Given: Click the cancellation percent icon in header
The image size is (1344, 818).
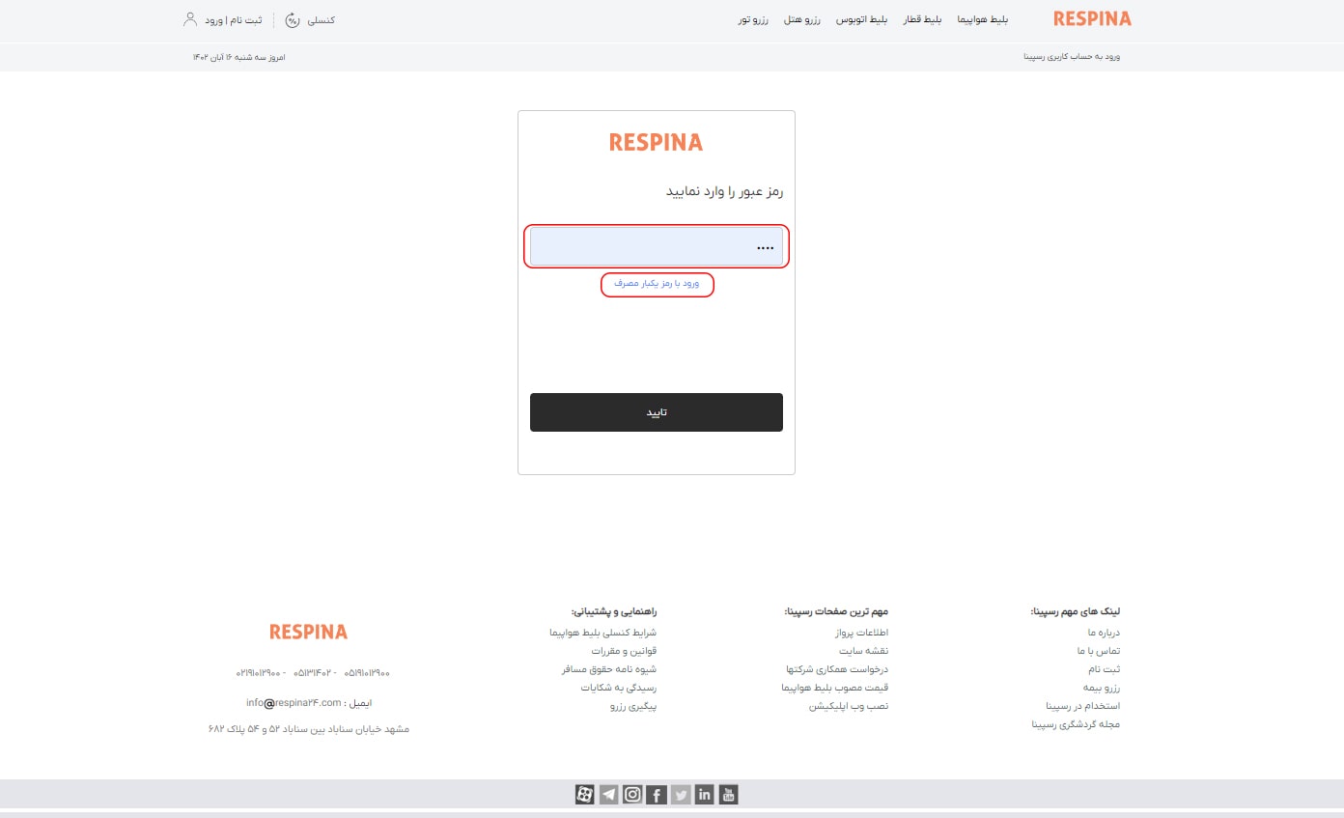Looking at the screenshot, I should (x=293, y=19).
